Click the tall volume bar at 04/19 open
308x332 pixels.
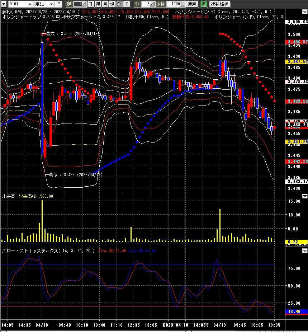[220, 225]
